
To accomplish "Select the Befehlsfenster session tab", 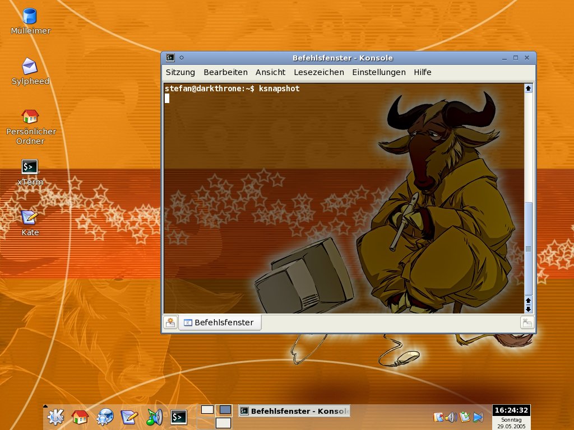I will click(220, 322).
